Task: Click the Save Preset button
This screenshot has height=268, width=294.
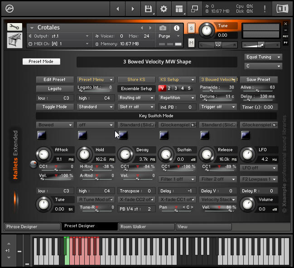Action: pos(259,80)
